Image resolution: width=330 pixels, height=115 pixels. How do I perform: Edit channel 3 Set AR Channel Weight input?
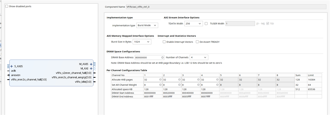click(191, 85)
